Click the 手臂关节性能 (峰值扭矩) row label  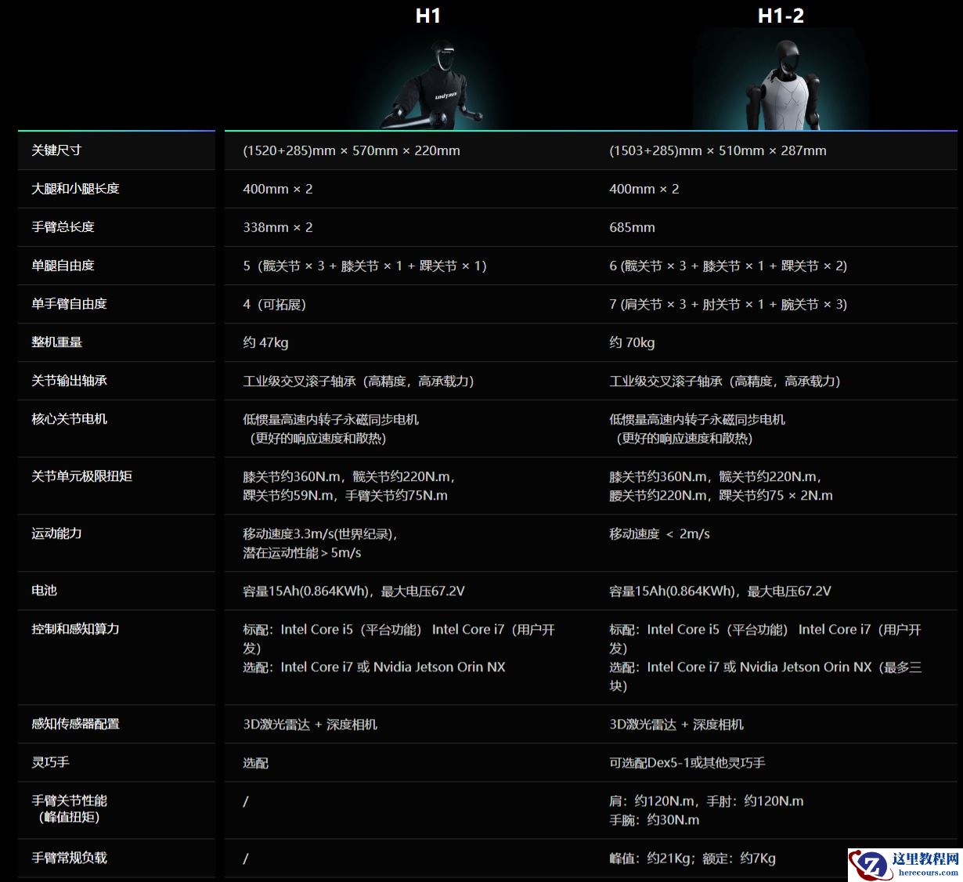(x=69, y=808)
